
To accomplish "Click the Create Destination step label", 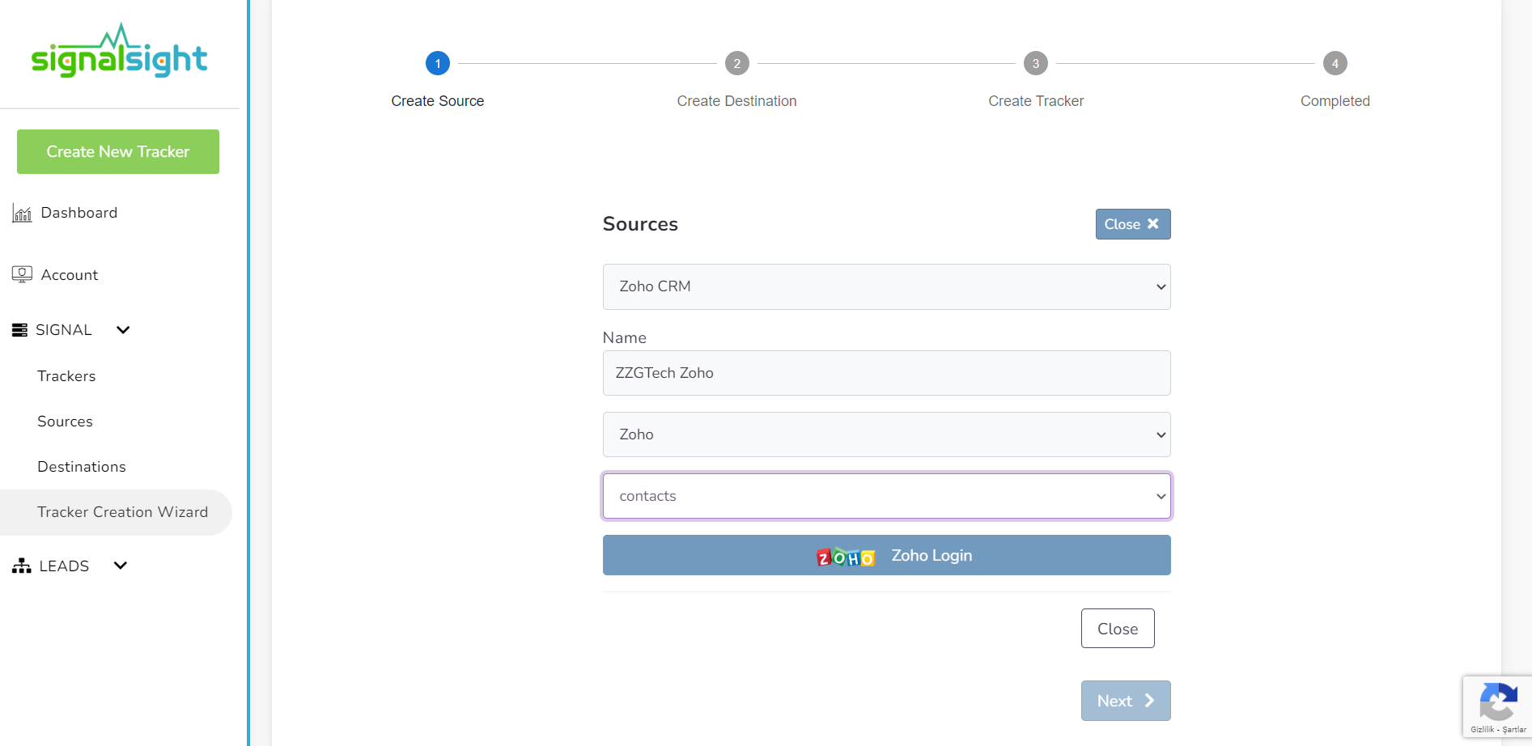I will pos(737,101).
